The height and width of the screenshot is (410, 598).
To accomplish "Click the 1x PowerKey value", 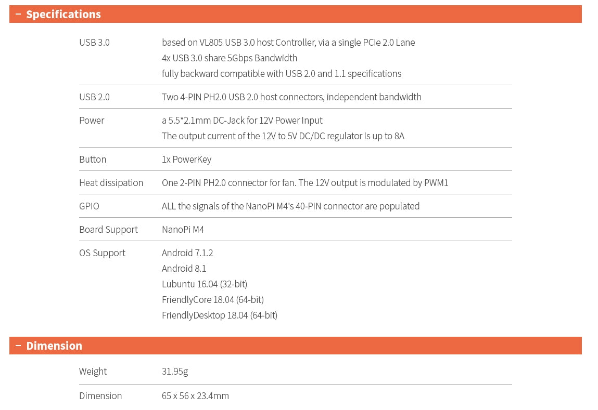I will [x=186, y=160].
